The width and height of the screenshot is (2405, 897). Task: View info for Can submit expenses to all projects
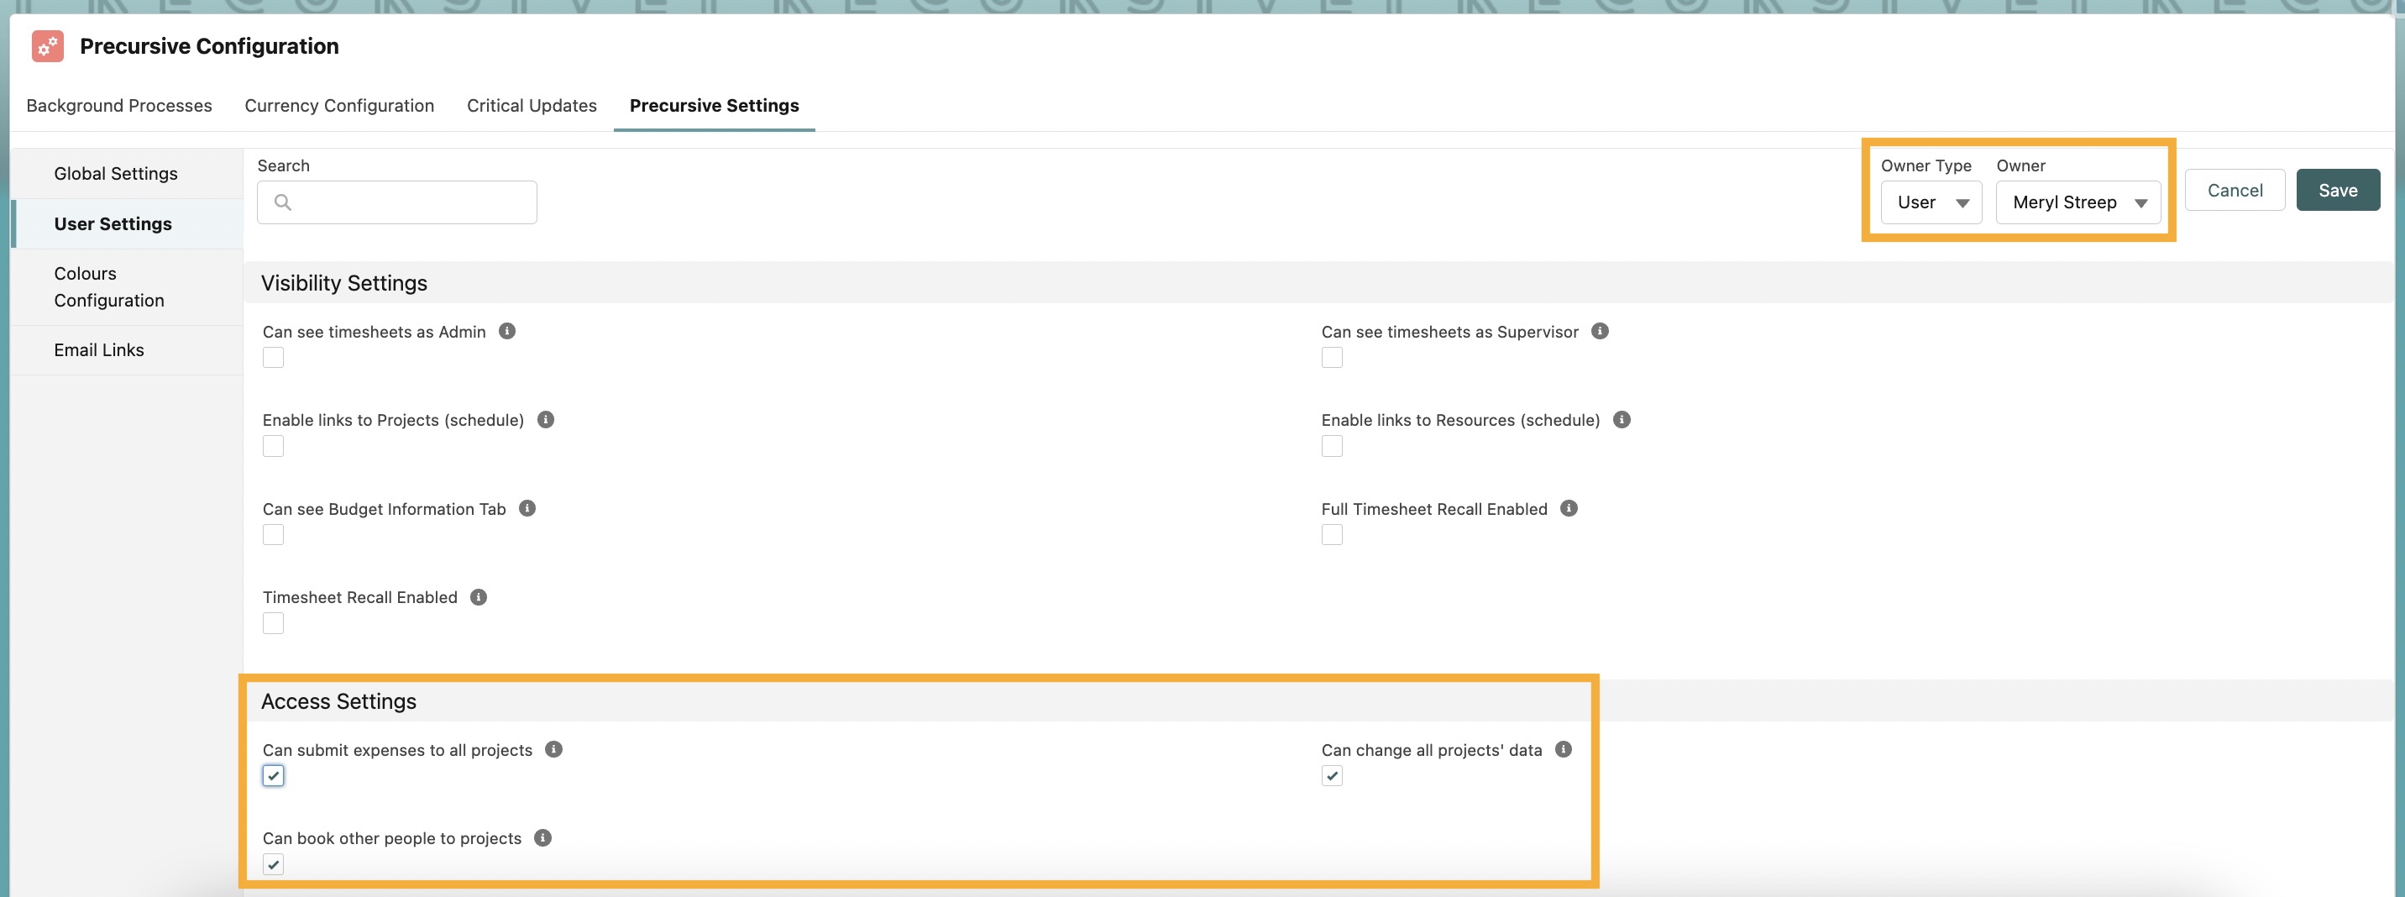pyautogui.click(x=553, y=749)
